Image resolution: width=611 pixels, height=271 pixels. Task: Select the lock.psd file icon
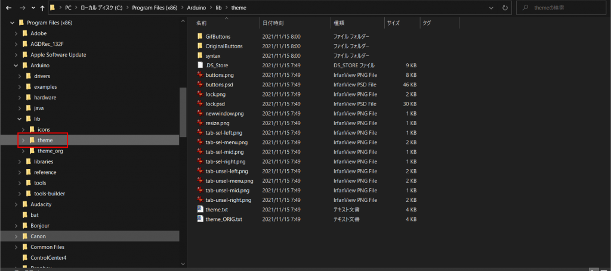tap(200, 104)
